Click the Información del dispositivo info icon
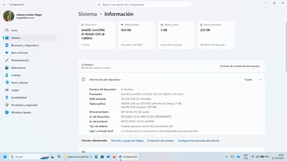287x161 pixels. [84, 79]
